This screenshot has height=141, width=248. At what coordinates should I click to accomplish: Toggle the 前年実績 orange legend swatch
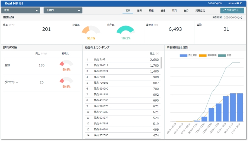point(203,55)
